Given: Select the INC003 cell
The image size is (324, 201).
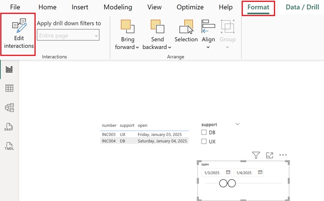Looking at the screenshot, I should pos(108,135).
